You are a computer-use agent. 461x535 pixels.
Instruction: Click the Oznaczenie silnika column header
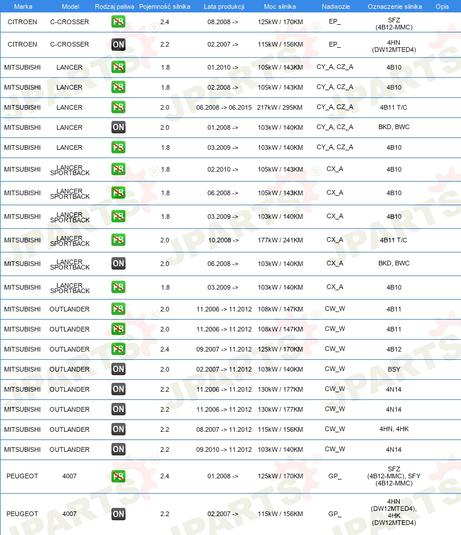click(395, 6)
